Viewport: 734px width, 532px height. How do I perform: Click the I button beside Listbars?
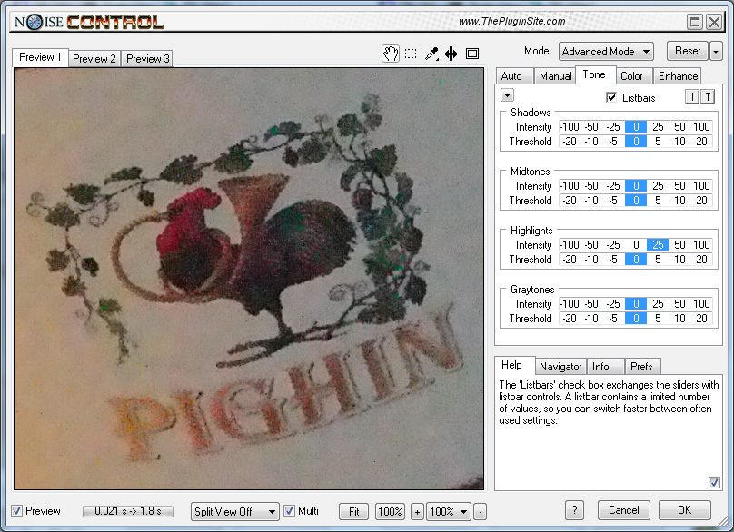tap(692, 97)
